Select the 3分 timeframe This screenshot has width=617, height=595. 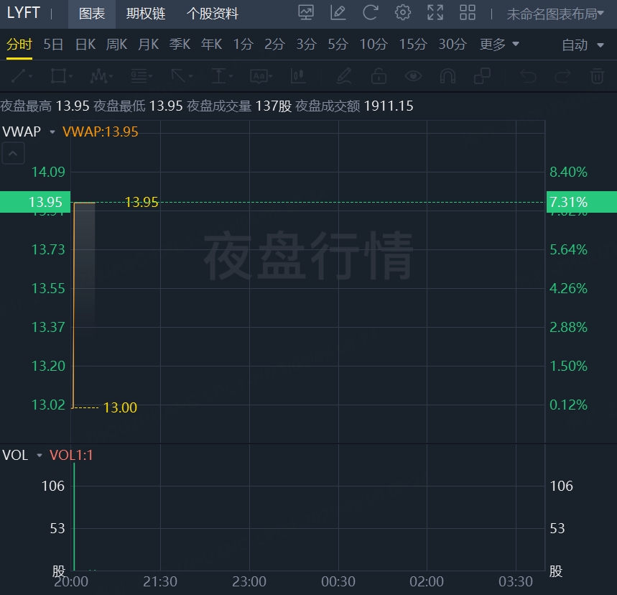306,44
